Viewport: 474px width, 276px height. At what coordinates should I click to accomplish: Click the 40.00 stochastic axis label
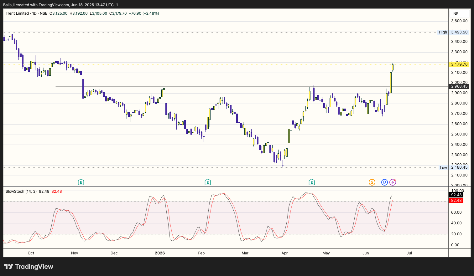coord(456,223)
